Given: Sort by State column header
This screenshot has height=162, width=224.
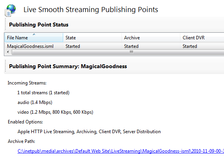Looking at the screenshot, I should coord(92,38).
